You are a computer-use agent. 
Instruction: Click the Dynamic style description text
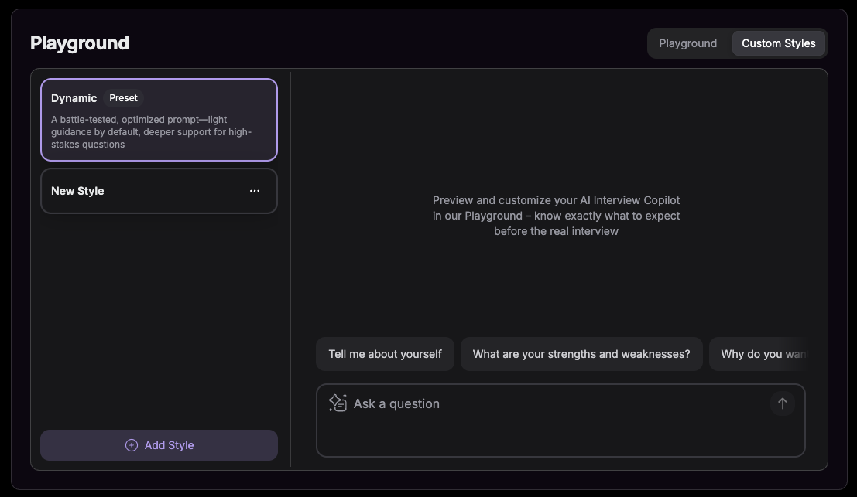click(152, 132)
